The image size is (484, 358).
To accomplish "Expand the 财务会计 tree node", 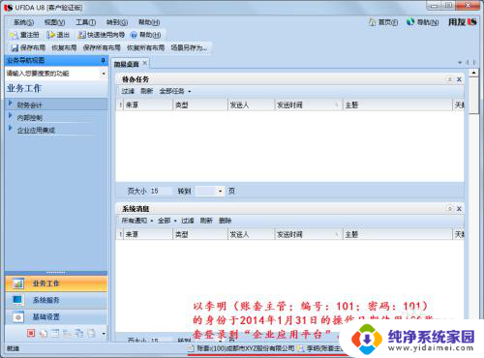I will (x=10, y=103).
